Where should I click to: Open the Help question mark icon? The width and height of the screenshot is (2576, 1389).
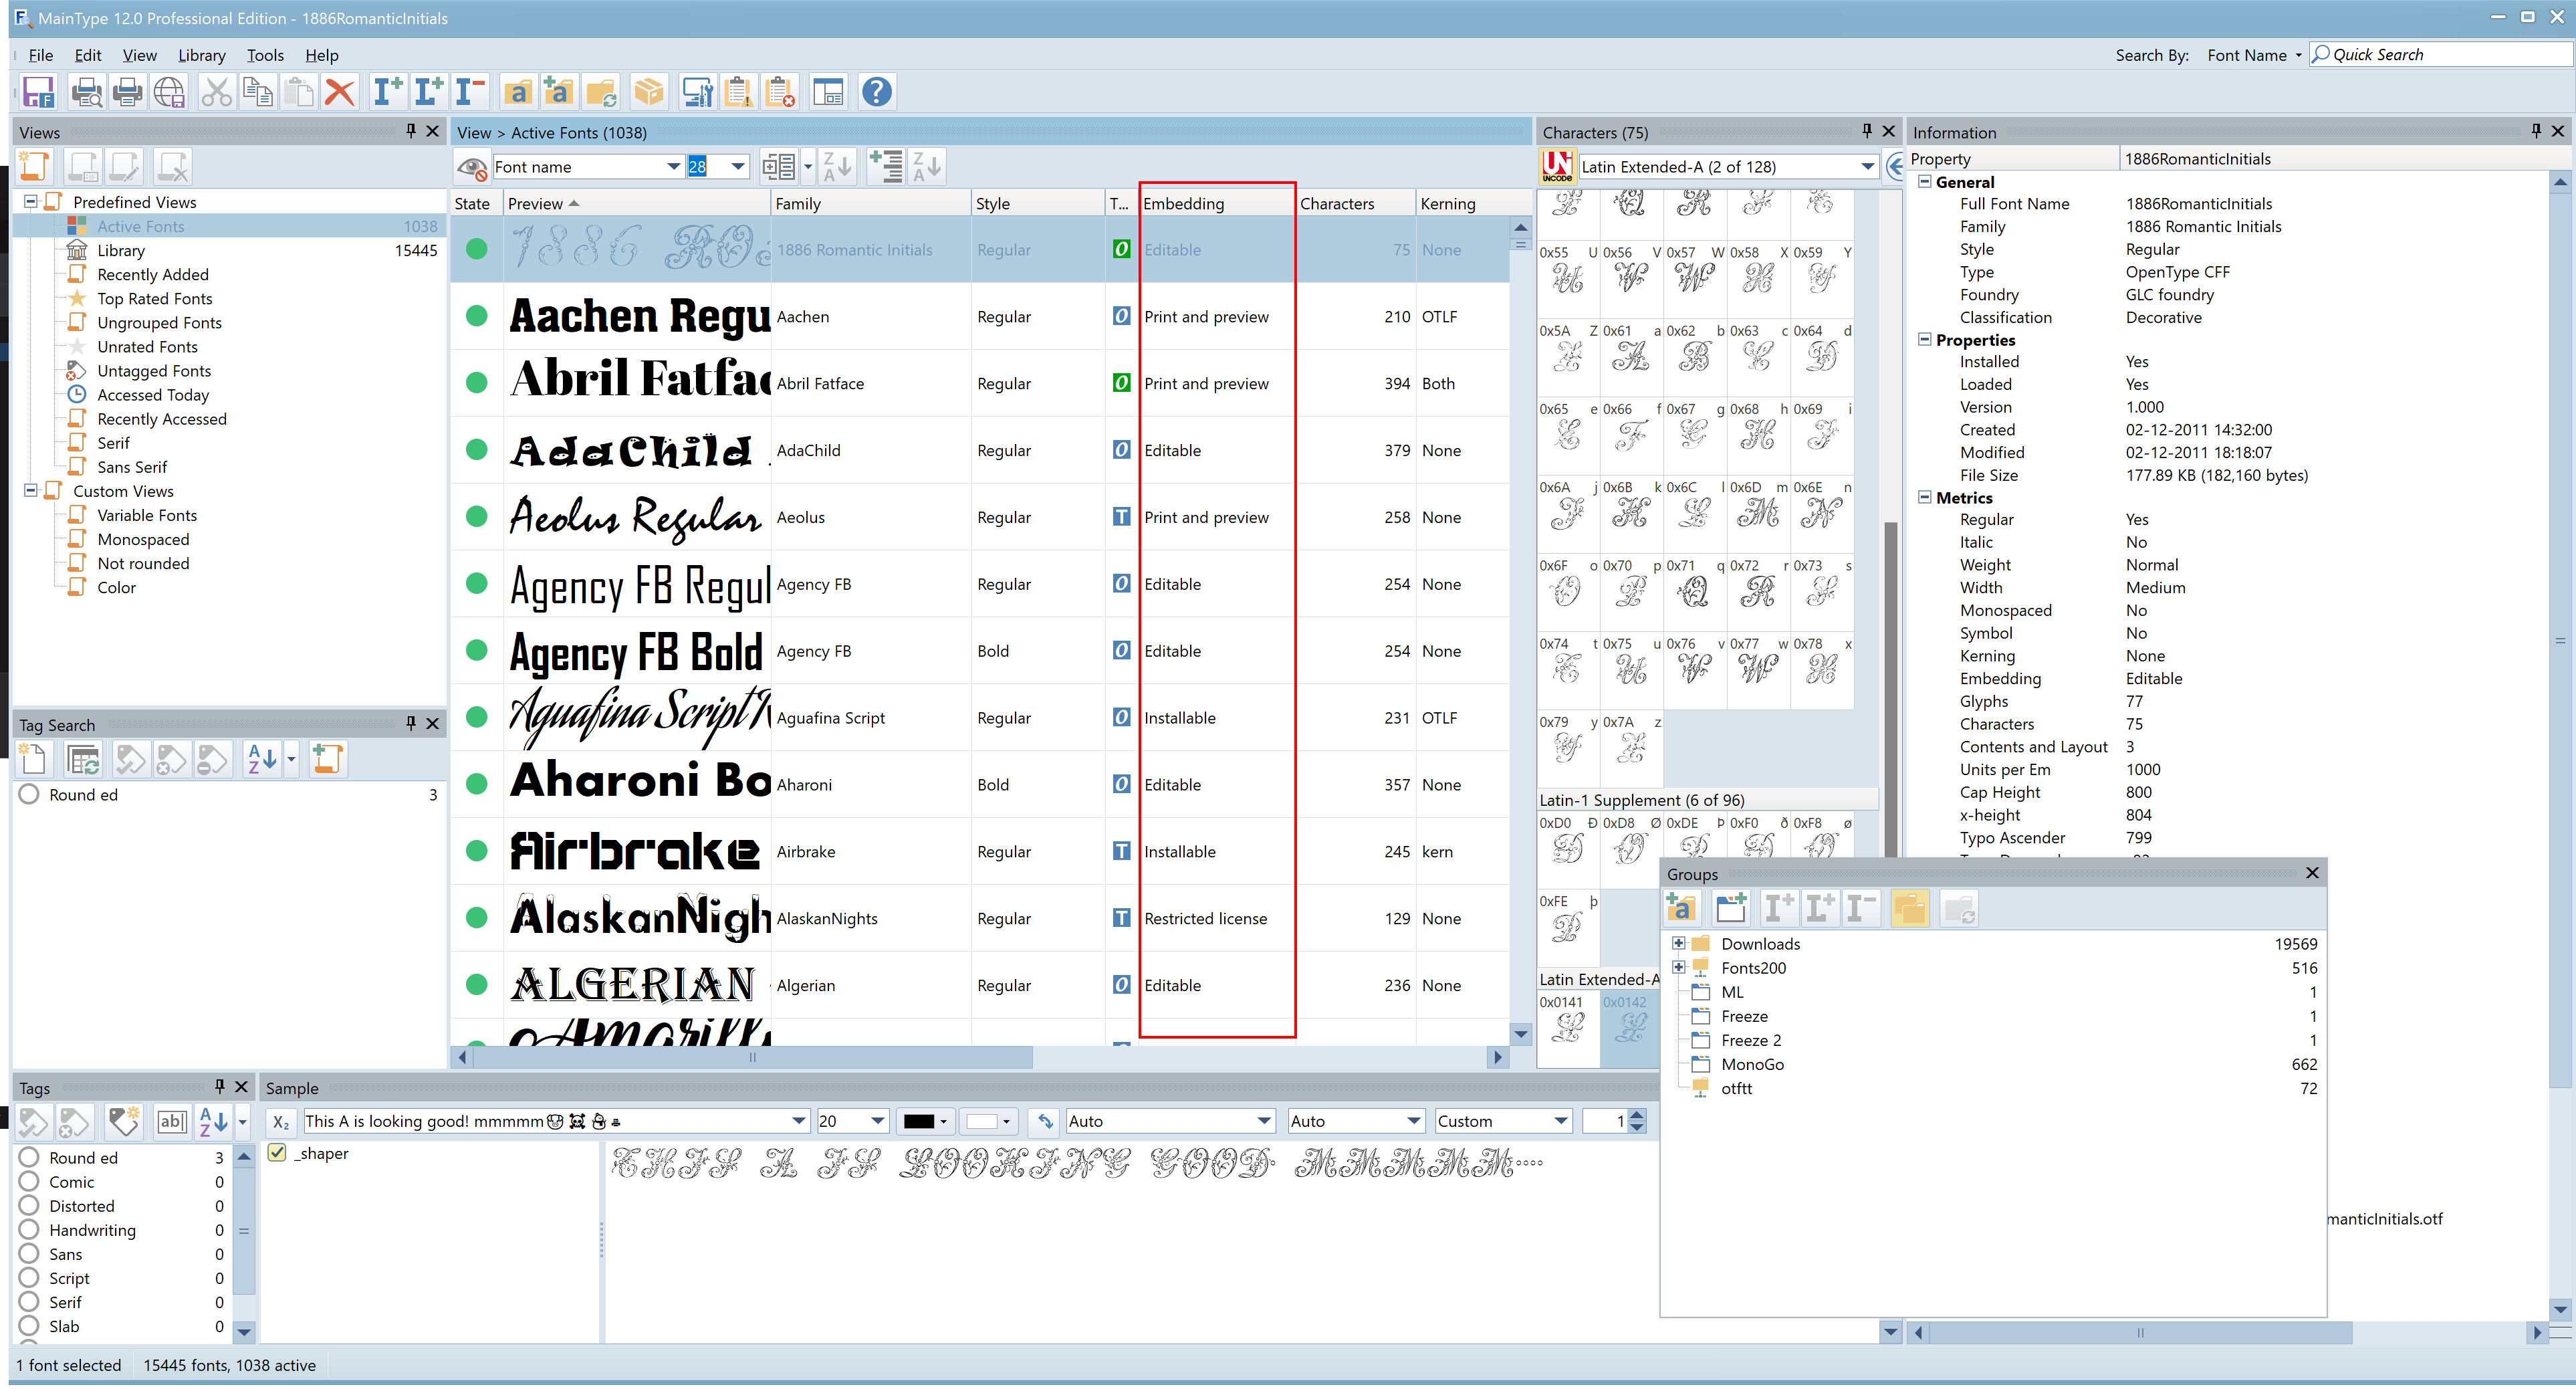coord(876,92)
